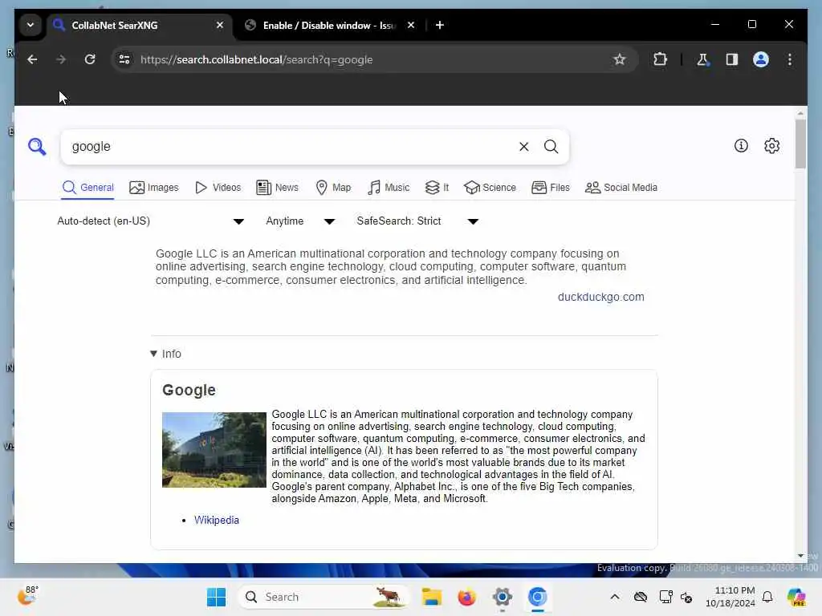Image resolution: width=822 pixels, height=616 pixels.
Task: Open the Map category
Action: click(333, 188)
